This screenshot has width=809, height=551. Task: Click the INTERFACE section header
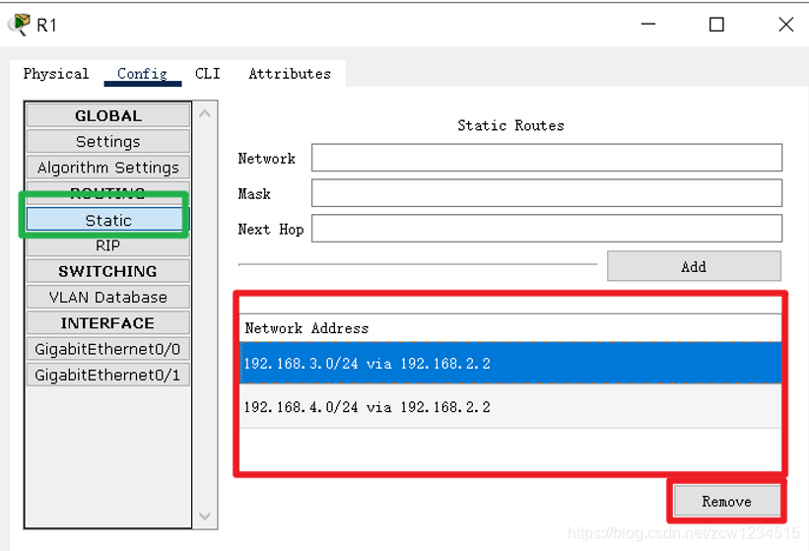[108, 322]
